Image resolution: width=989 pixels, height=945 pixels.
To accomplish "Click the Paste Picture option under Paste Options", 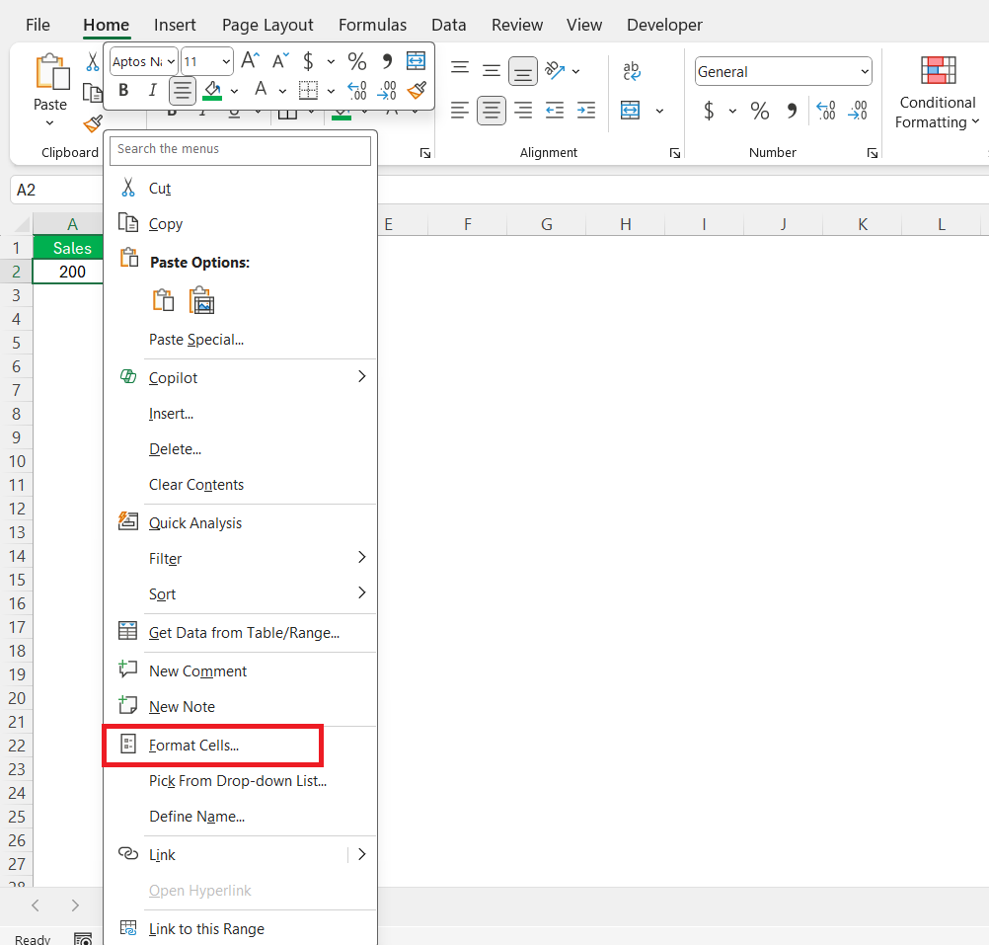I will 201,300.
